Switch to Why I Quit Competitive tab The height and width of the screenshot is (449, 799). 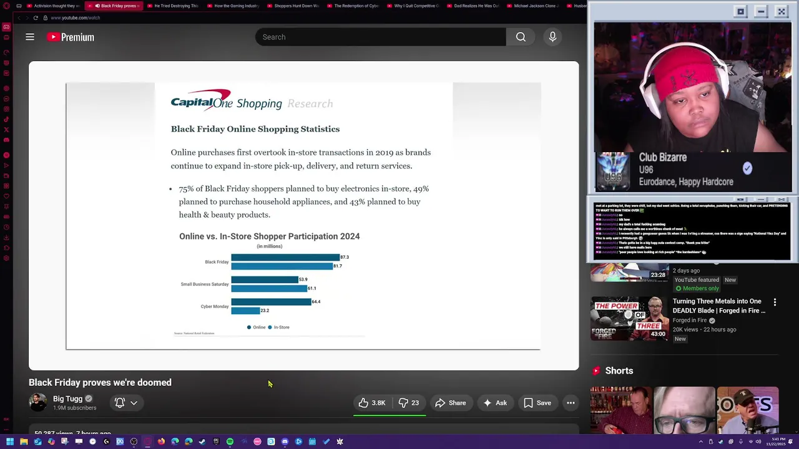pos(412,6)
